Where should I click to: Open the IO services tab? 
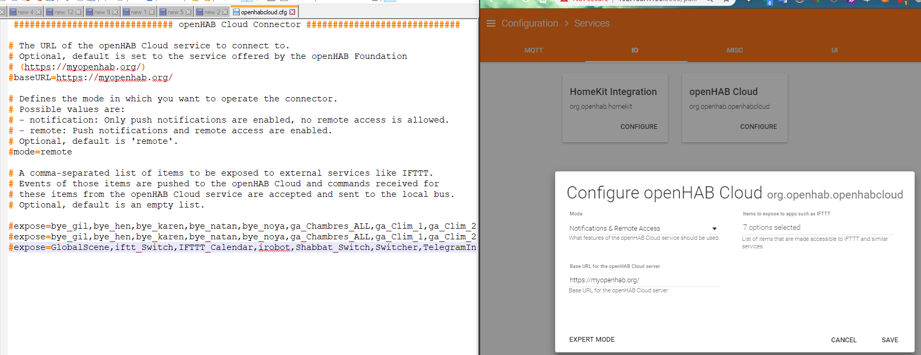[635, 50]
